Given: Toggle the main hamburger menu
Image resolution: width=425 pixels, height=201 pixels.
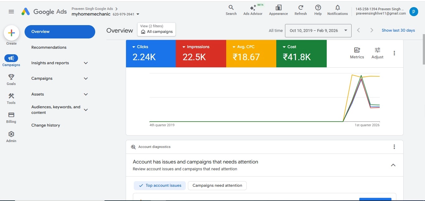Looking at the screenshot, I should click(11, 11).
